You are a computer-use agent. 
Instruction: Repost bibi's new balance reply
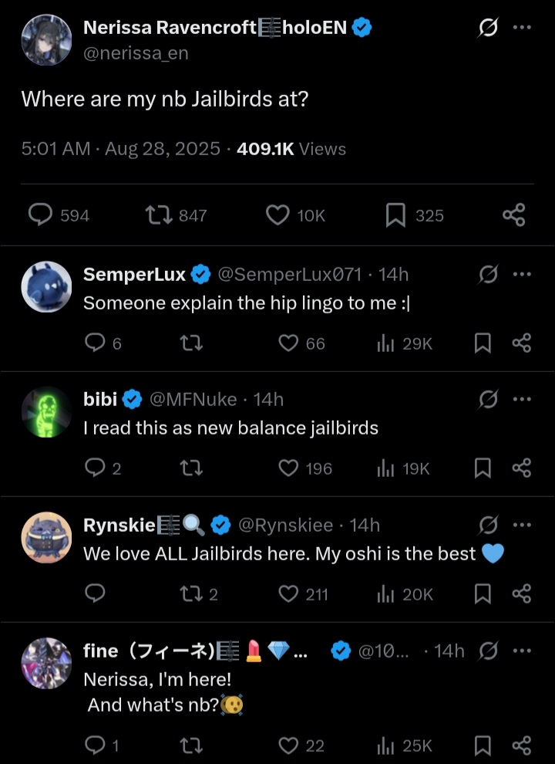click(x=191, y=468)
